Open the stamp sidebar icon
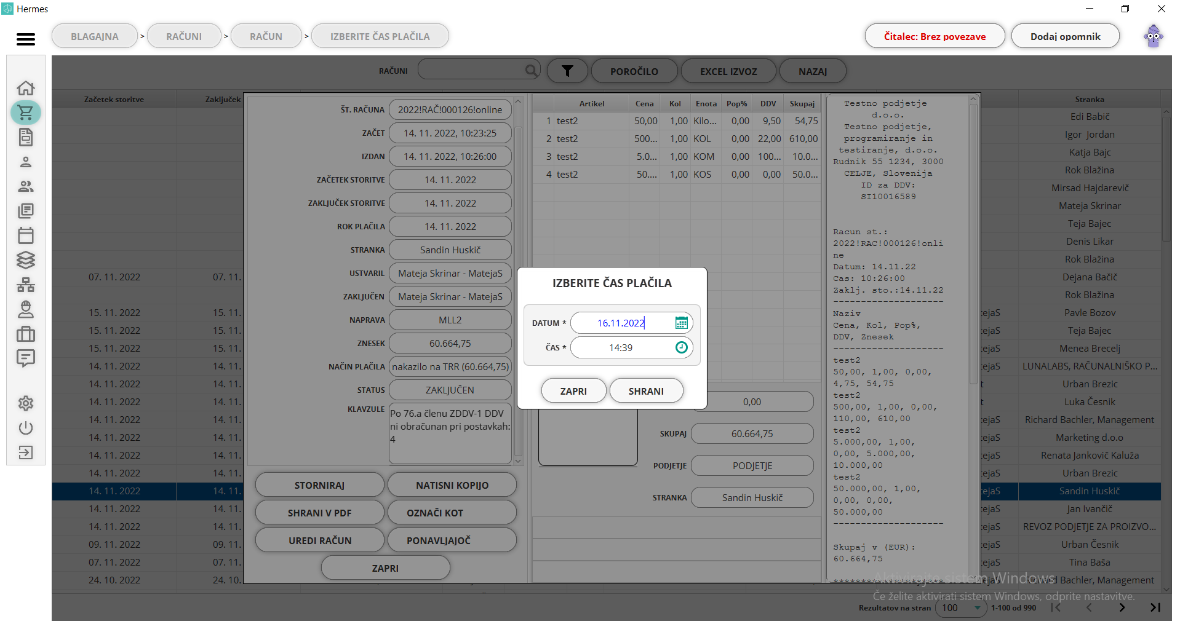This screenshot has width=1180, height=632. pyautogui.click(x=26, y=309)
